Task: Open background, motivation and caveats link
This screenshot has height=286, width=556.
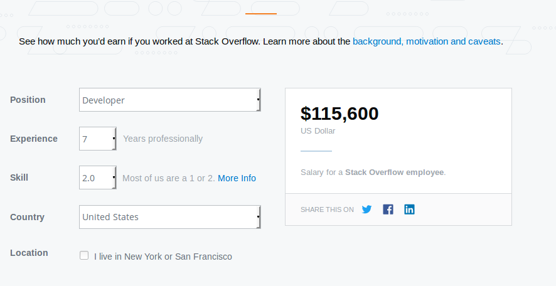Action: coord(427,41)
